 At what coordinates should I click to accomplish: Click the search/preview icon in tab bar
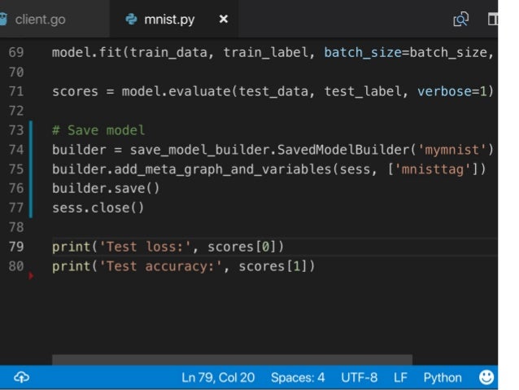coord(460,20)
